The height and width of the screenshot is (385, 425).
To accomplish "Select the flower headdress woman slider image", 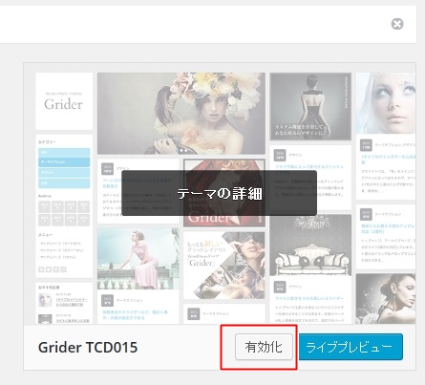I will point(181,114).
